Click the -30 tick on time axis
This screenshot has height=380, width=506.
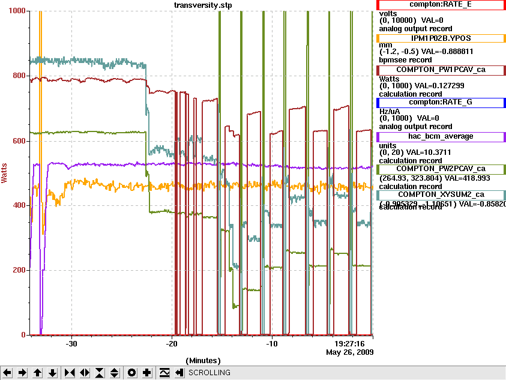click(x=71, y=344)
